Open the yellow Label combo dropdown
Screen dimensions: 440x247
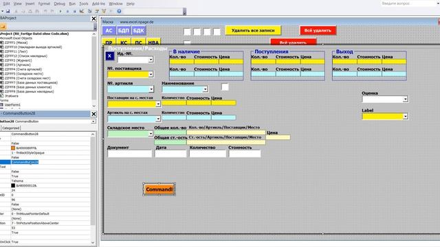[x=405, y=117]
